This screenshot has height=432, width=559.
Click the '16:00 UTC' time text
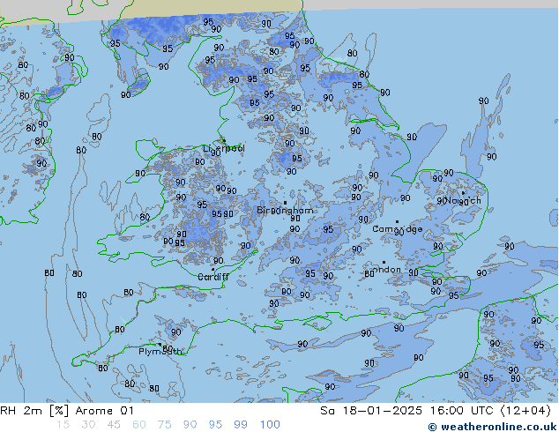pyautogui.click(x=462, y=411)
